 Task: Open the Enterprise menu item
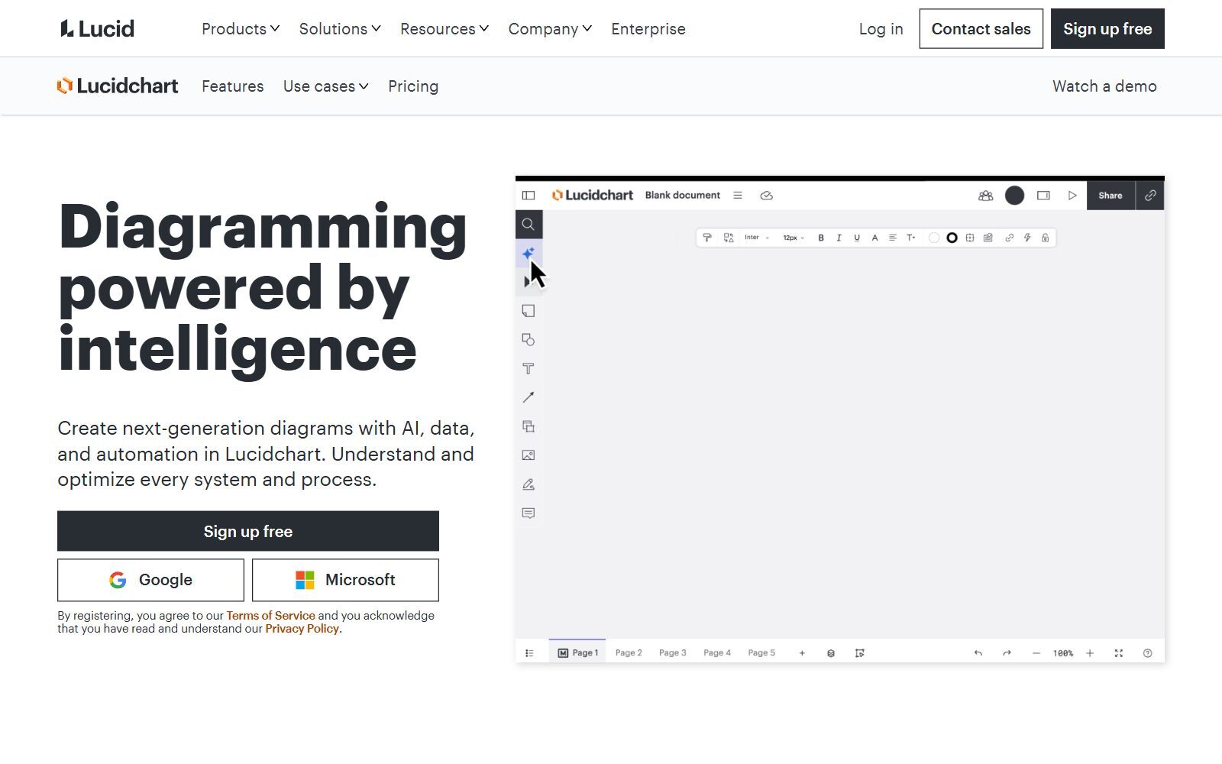[x=648, y=29]
